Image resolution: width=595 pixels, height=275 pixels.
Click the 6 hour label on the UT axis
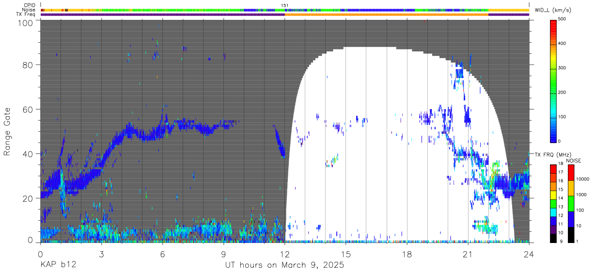pos(162,254)
